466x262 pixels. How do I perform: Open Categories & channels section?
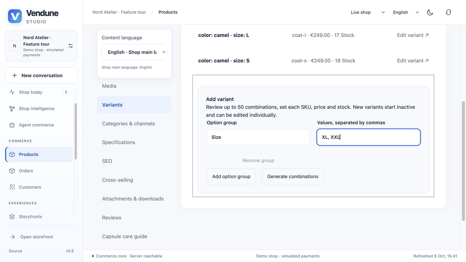134,124
